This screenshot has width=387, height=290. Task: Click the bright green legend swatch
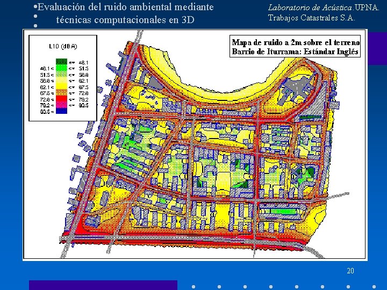(x=61, y=68)
